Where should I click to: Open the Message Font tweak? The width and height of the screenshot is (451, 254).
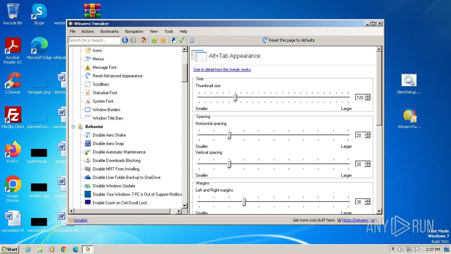pyautogui.click(x=104, y=67)
